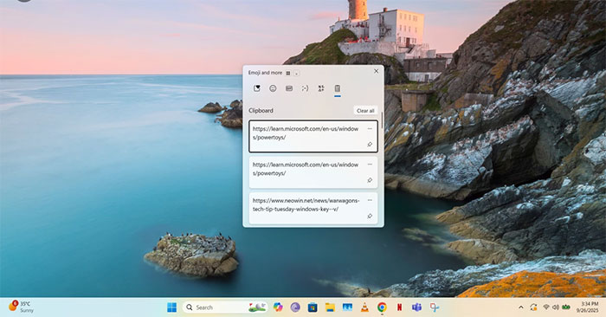Screen dimensions: 606x317
Task: Launch Copilot from the taskbar
Action: click(278, 307)
